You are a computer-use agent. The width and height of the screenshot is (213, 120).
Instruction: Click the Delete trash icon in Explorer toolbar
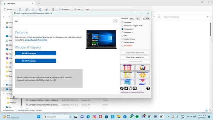tap(53, 9)
